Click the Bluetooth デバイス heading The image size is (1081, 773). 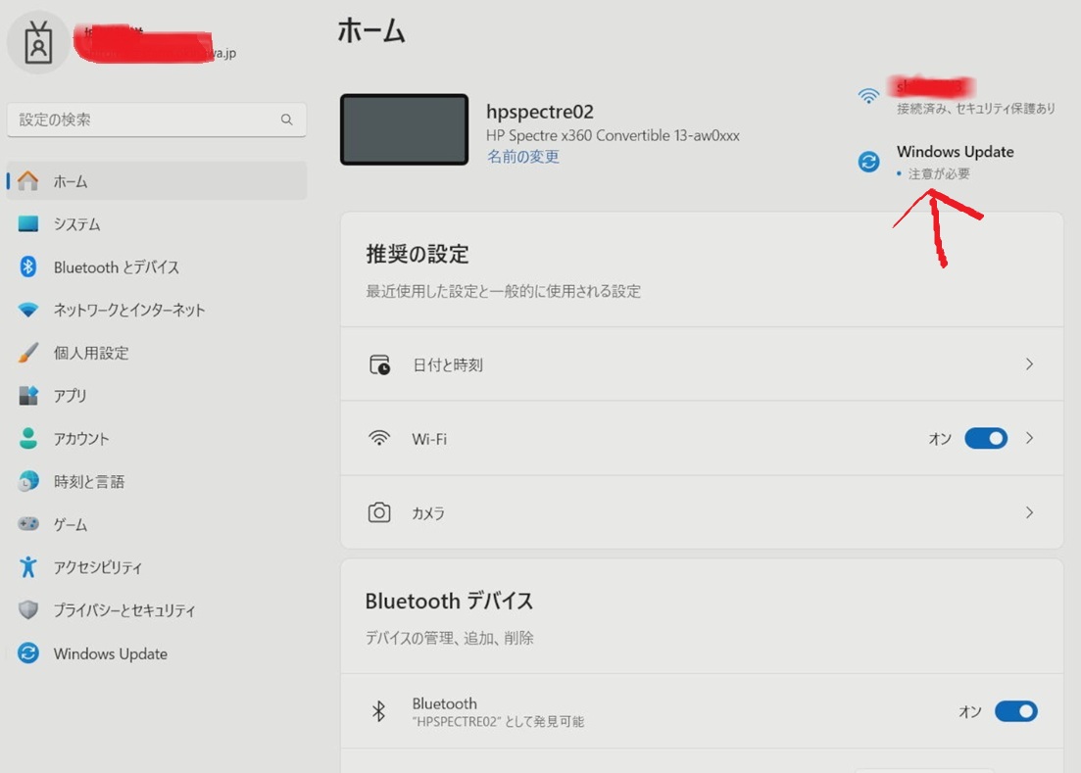tap(449, 601)
